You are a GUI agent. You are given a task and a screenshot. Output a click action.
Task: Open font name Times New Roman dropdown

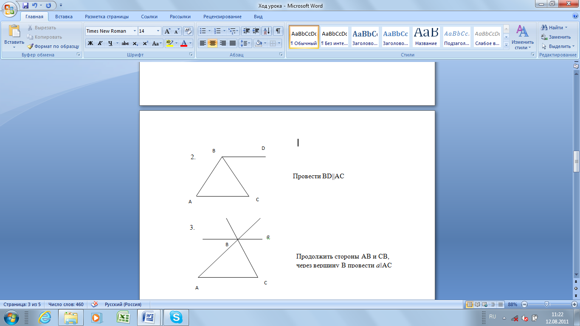pyautogui.click(x=135, y=31)
